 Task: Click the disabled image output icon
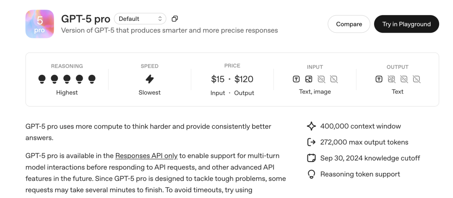tap(391, 79)
